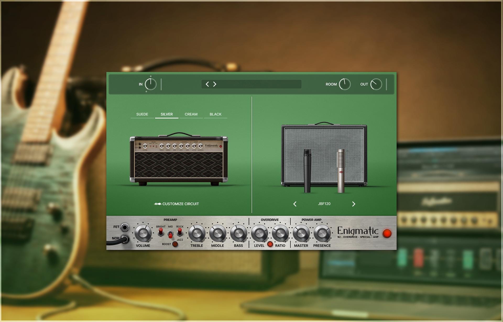Click the JBF120 cabinet name
The height and width of the screenshot is (322, 503).
point(324,204)
